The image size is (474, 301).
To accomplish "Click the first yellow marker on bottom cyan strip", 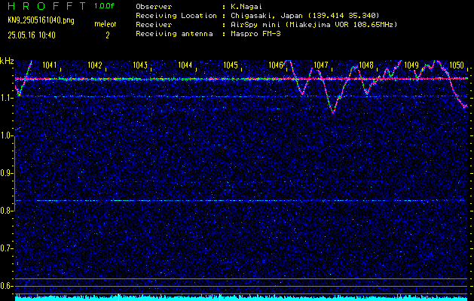I will 118,296.
